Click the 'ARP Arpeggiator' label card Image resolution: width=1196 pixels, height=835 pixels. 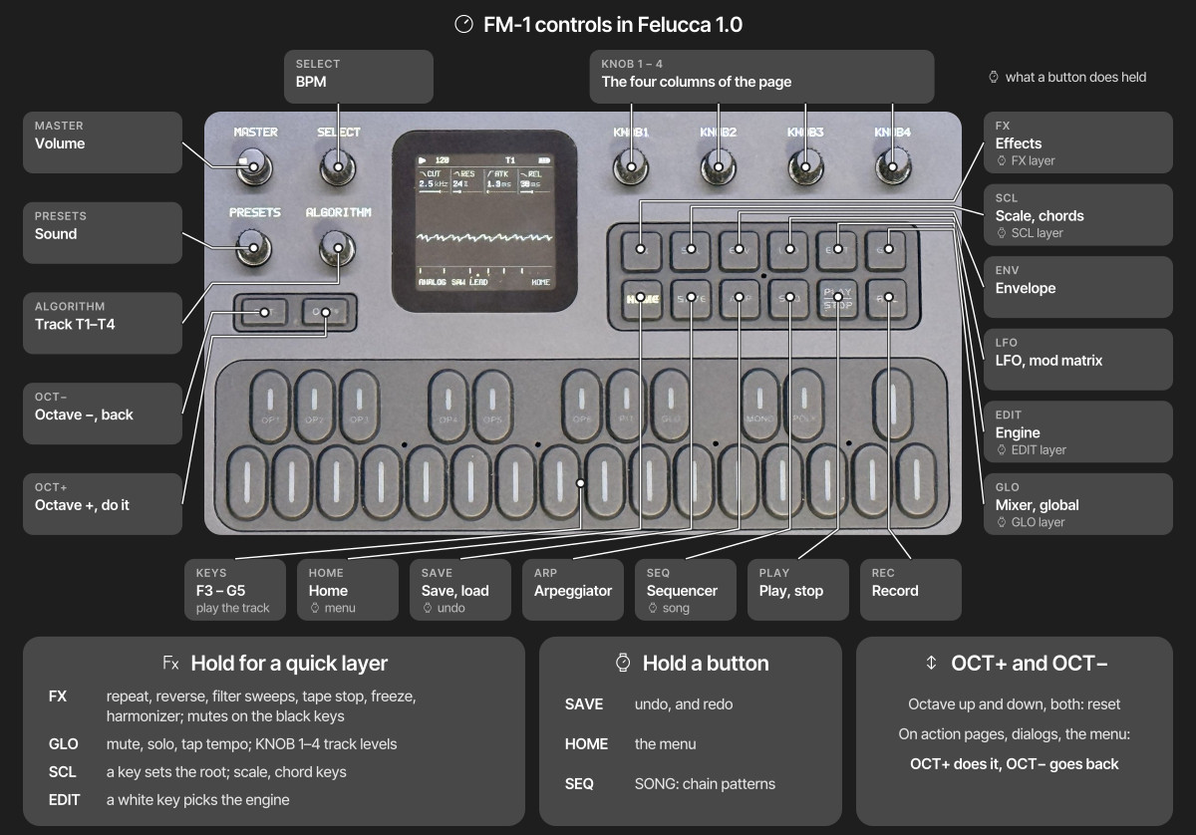pyautogui.click(x=573, y=590)
